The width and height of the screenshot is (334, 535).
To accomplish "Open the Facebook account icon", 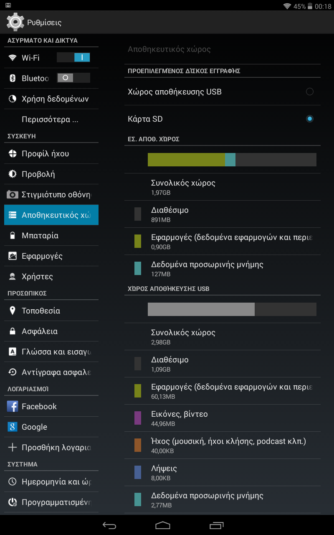I will coord(13,406).
